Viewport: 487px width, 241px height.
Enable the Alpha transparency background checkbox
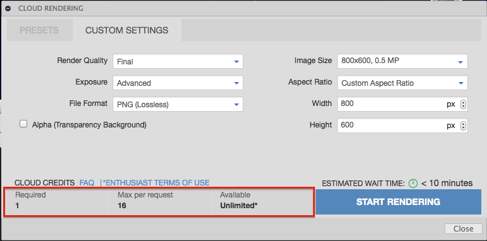[x=23, y=124]
